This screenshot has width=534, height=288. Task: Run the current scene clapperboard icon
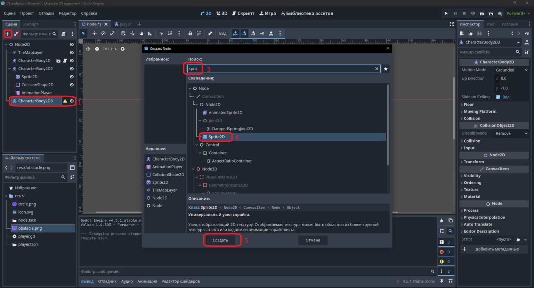pyautogui.click(x=482, y=13)
